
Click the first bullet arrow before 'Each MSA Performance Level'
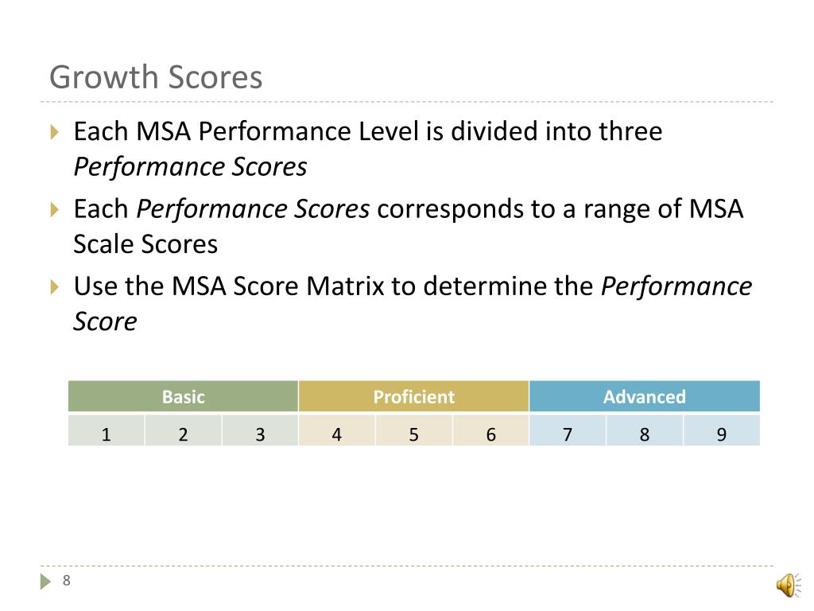[55, 132]
